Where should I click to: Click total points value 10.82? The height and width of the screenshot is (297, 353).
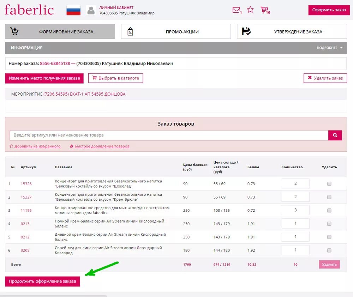252,265
